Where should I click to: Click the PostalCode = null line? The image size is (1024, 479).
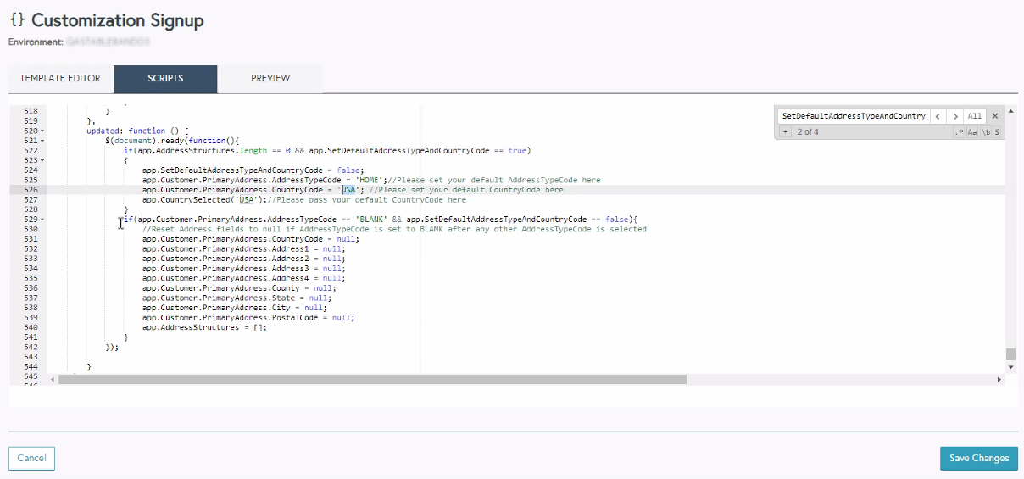tap(248, 317)
